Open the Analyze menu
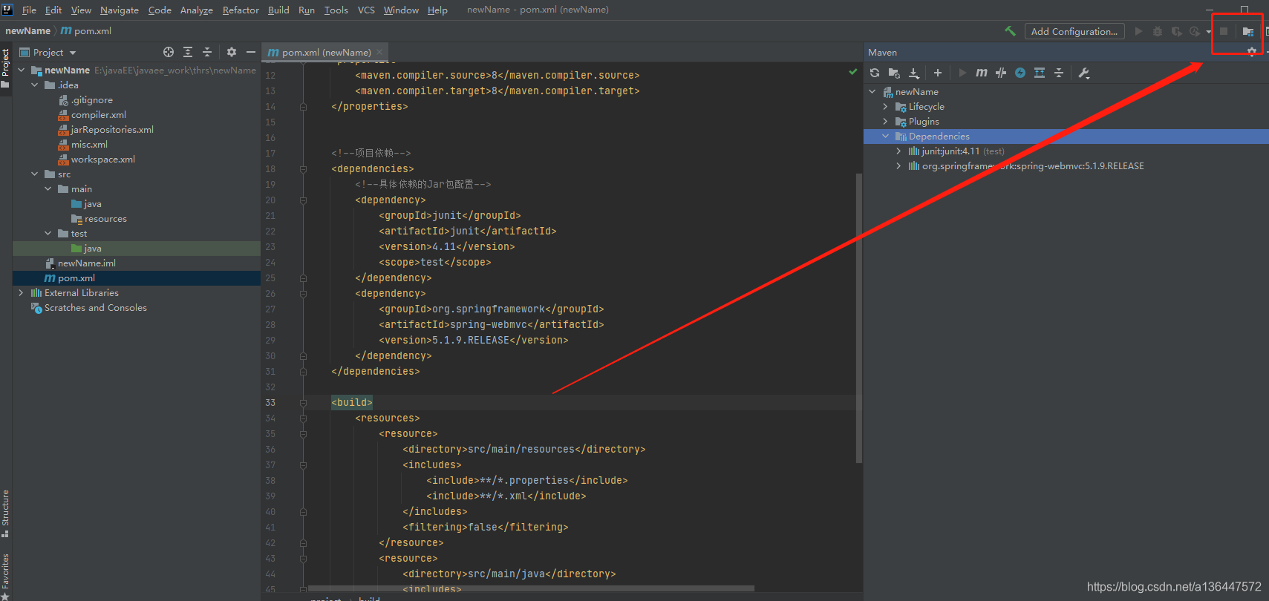The image size is (1269, 601). 197,10
